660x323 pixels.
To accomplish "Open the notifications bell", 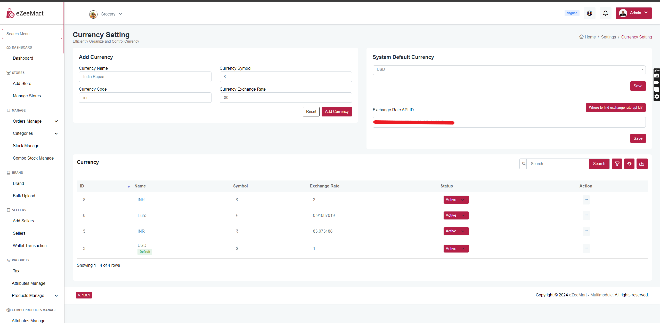I will point(605,13).
